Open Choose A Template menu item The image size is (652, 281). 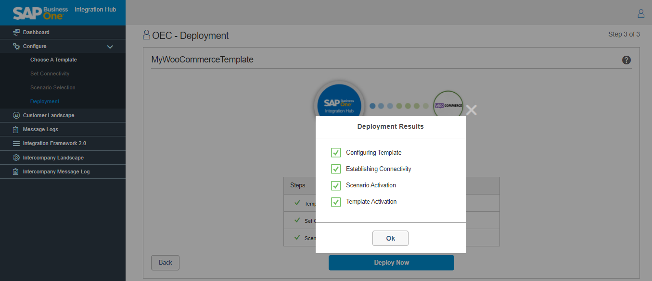pos(53,60)
